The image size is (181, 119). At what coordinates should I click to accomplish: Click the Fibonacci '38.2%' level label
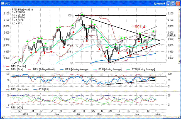(x=70, y=45)
